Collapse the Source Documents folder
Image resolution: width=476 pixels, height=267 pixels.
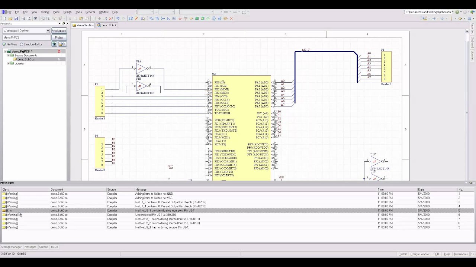coord(8,55)
